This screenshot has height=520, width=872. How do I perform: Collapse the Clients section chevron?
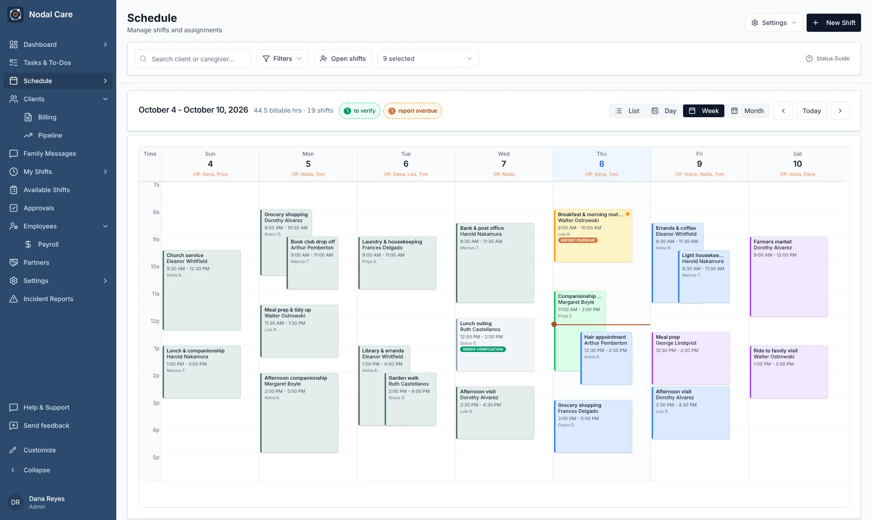pyautogui.click(x=105, y=99)
